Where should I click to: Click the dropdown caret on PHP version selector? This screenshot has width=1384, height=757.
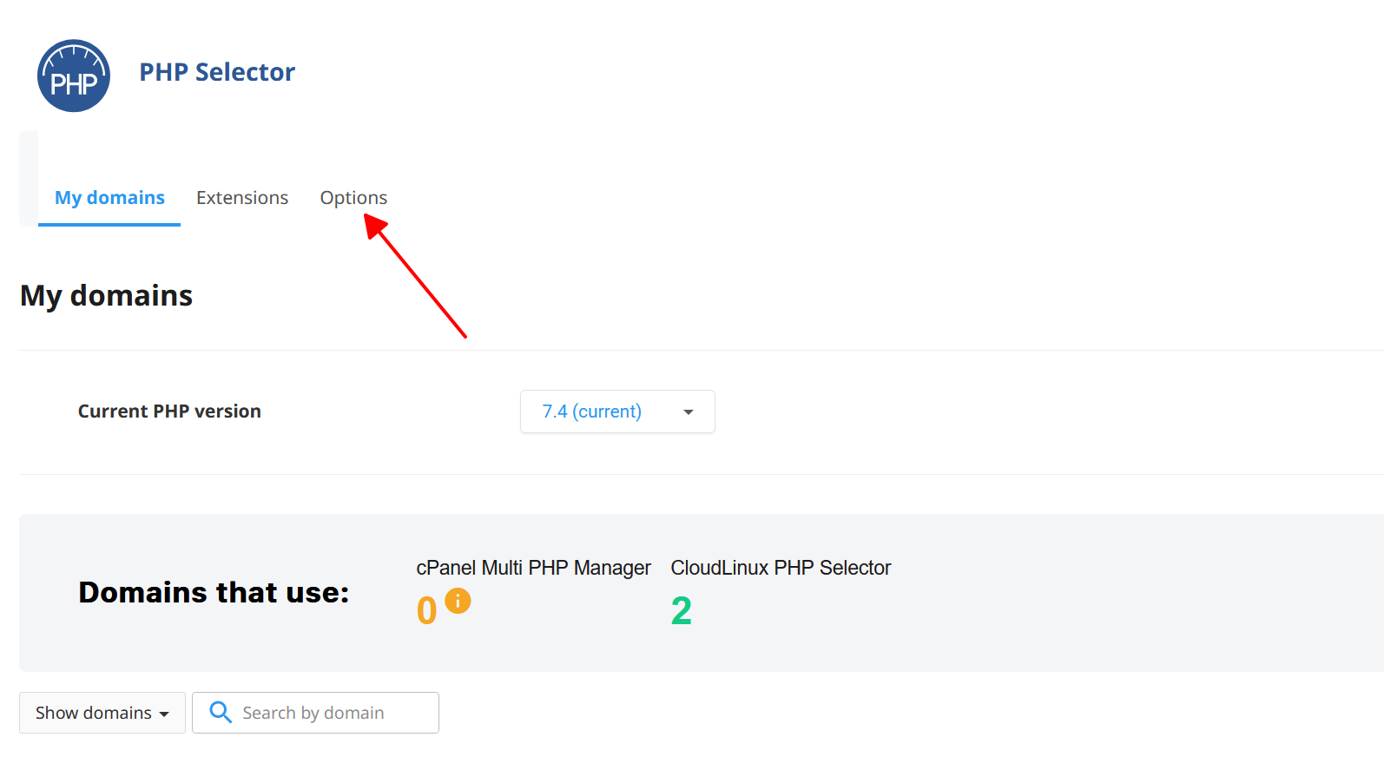pyautogui.click(x=688, y=411)
